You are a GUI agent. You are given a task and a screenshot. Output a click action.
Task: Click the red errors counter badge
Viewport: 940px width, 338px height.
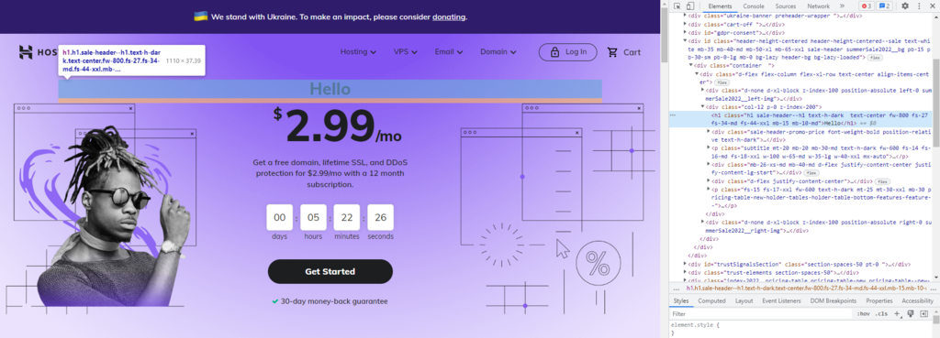click(x=867, y=6)
